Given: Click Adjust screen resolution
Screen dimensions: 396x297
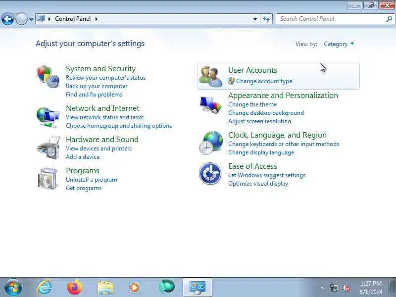Looking at the screenshot, I should pos(259,121).
